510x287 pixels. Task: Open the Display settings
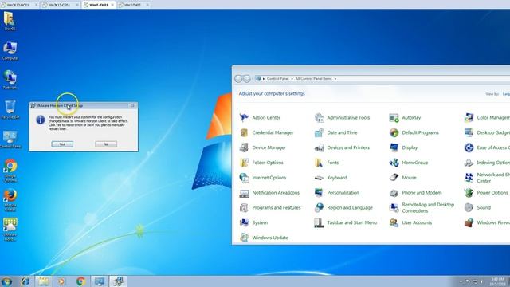click(403, 147)
